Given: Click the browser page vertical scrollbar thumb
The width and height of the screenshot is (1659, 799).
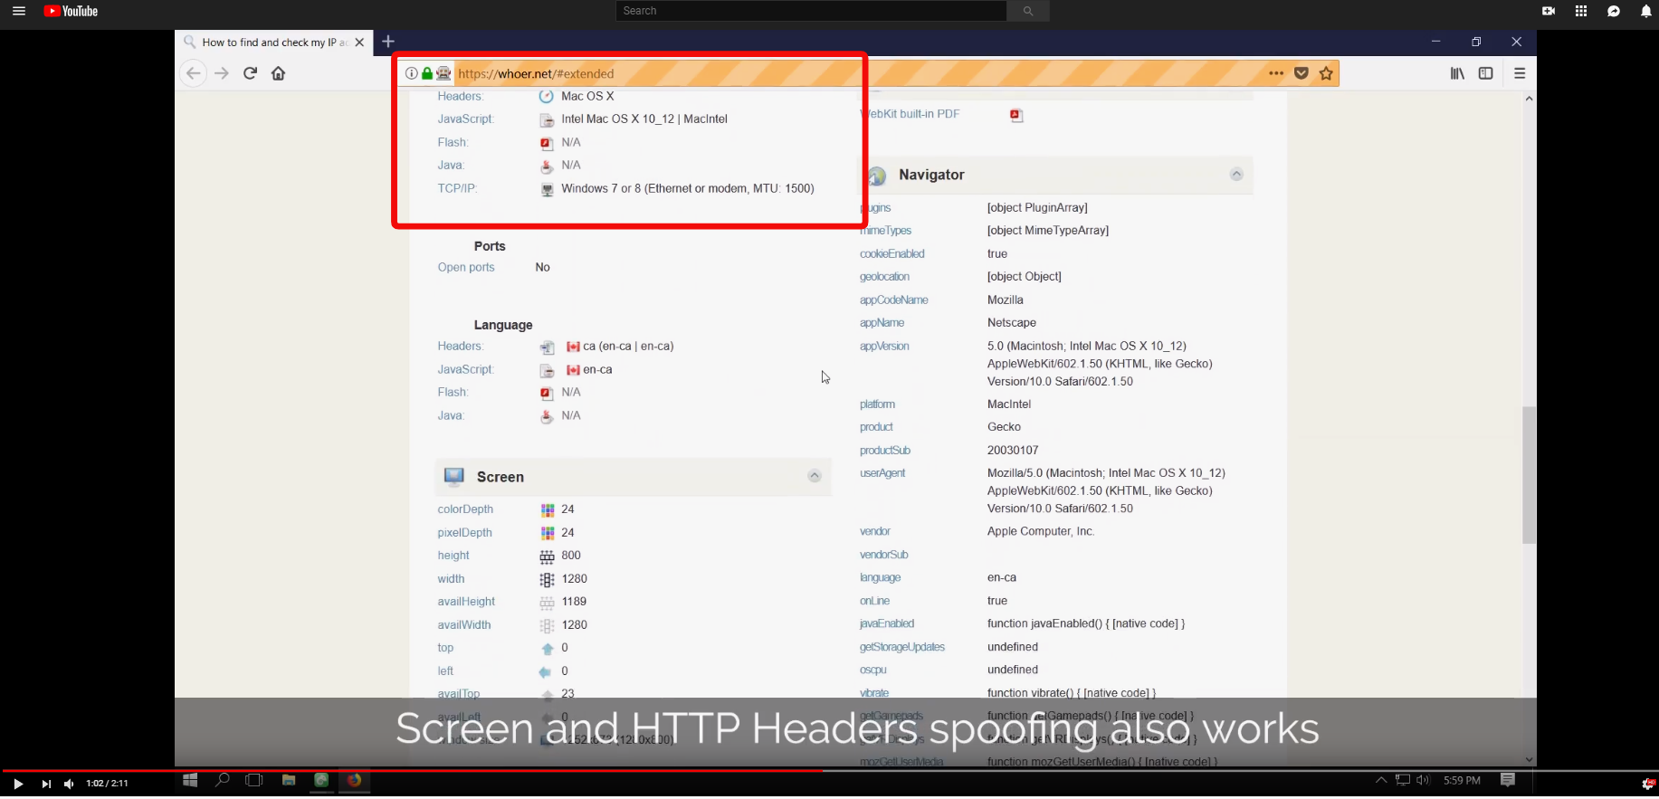Looking at the screenshot, I should [x=1529, y=475].
